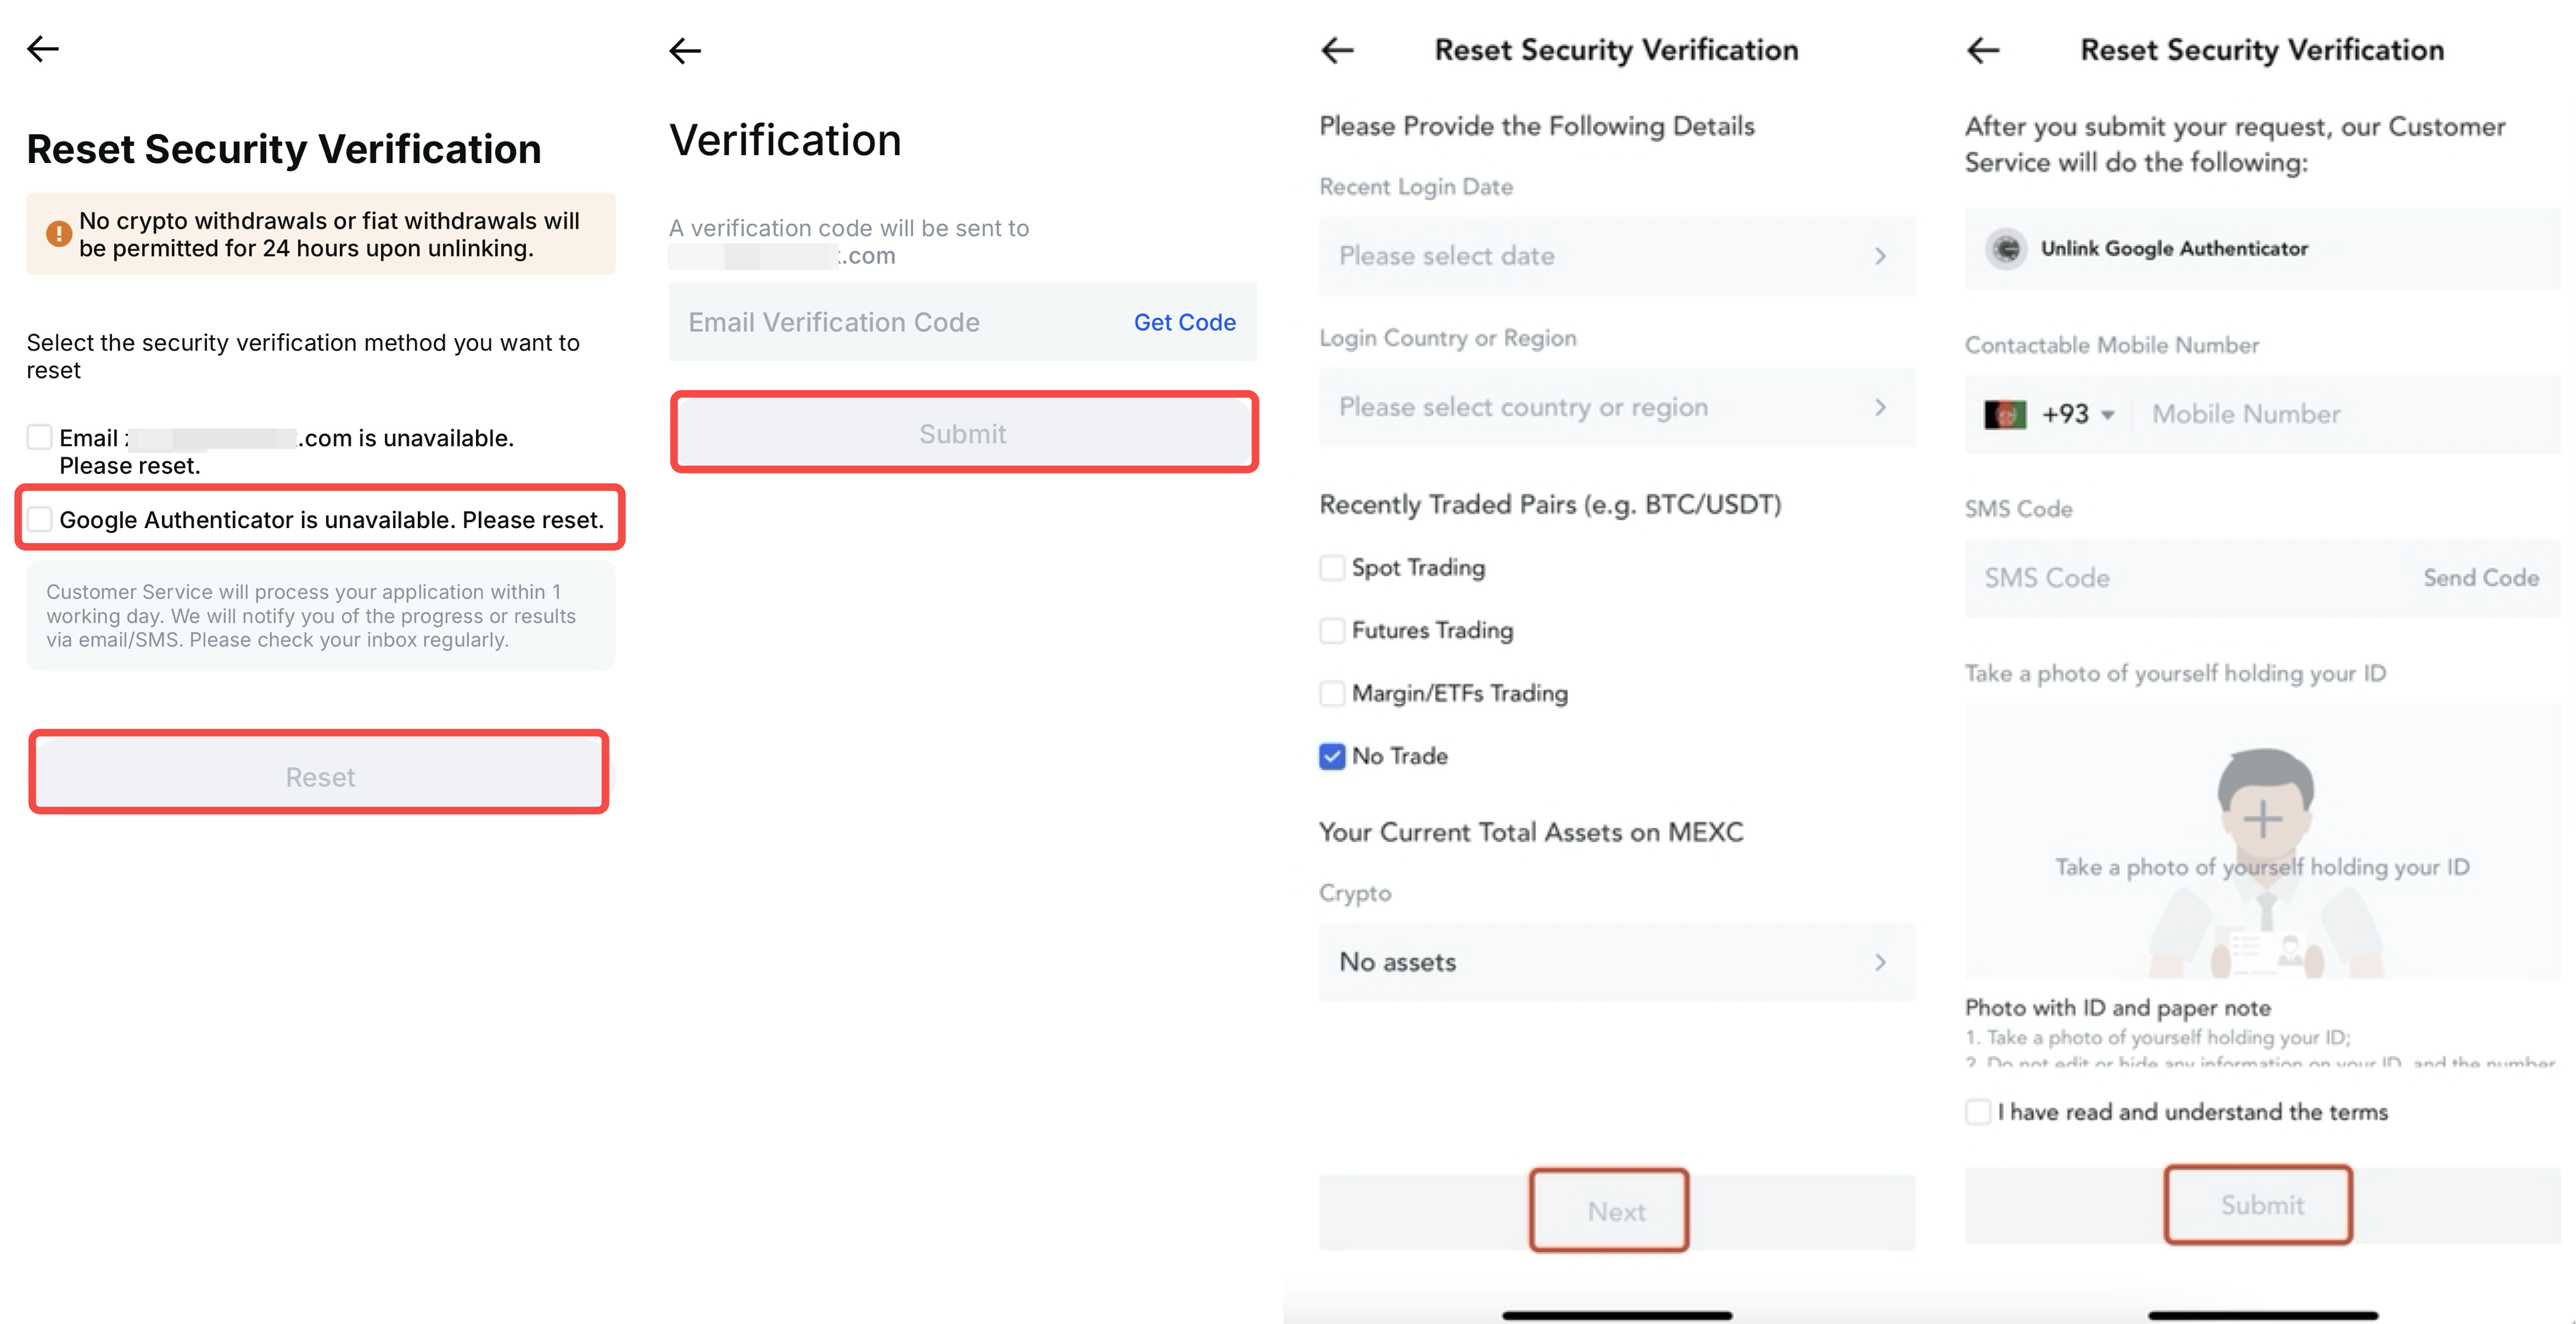This screenshot has height=1324, width=2576.
Task: Tap the plus icon to add ID photo
Action: coord(2262,819)
